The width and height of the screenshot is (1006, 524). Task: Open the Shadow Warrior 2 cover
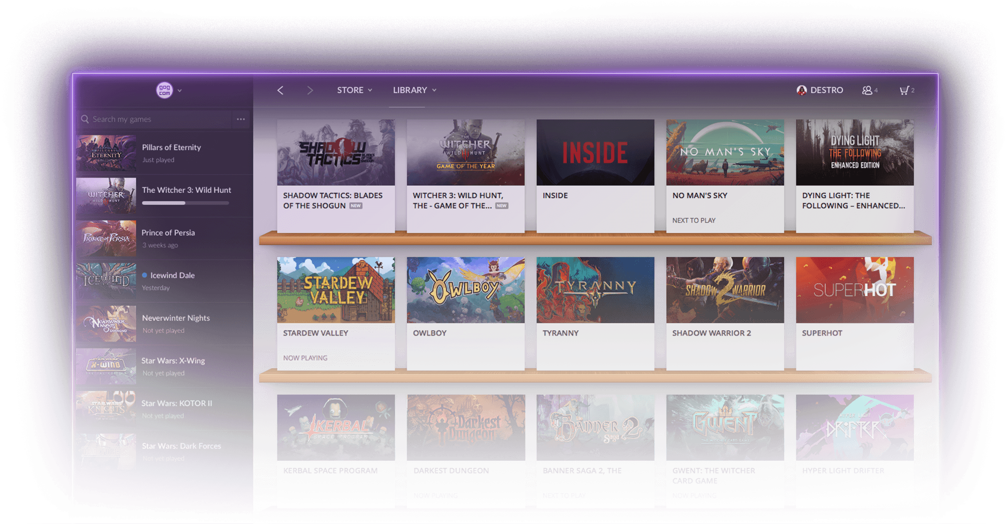(x=725, y=290)
